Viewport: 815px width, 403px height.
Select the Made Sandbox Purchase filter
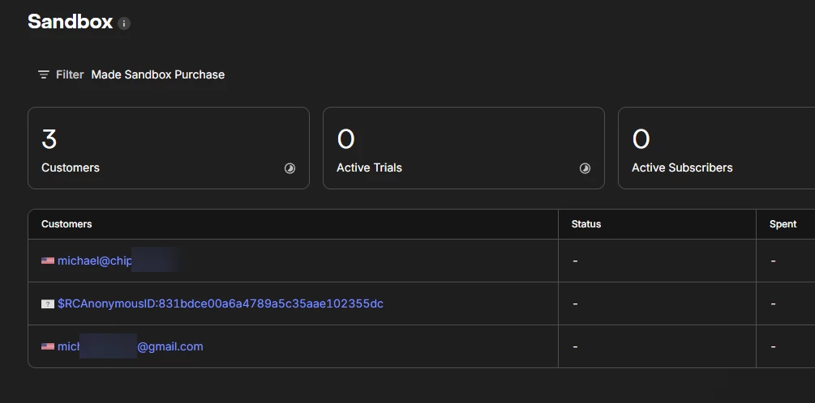[x=158, y=74]
